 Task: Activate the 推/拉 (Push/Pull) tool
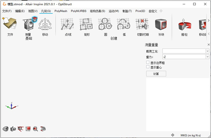tap(184, 25)
